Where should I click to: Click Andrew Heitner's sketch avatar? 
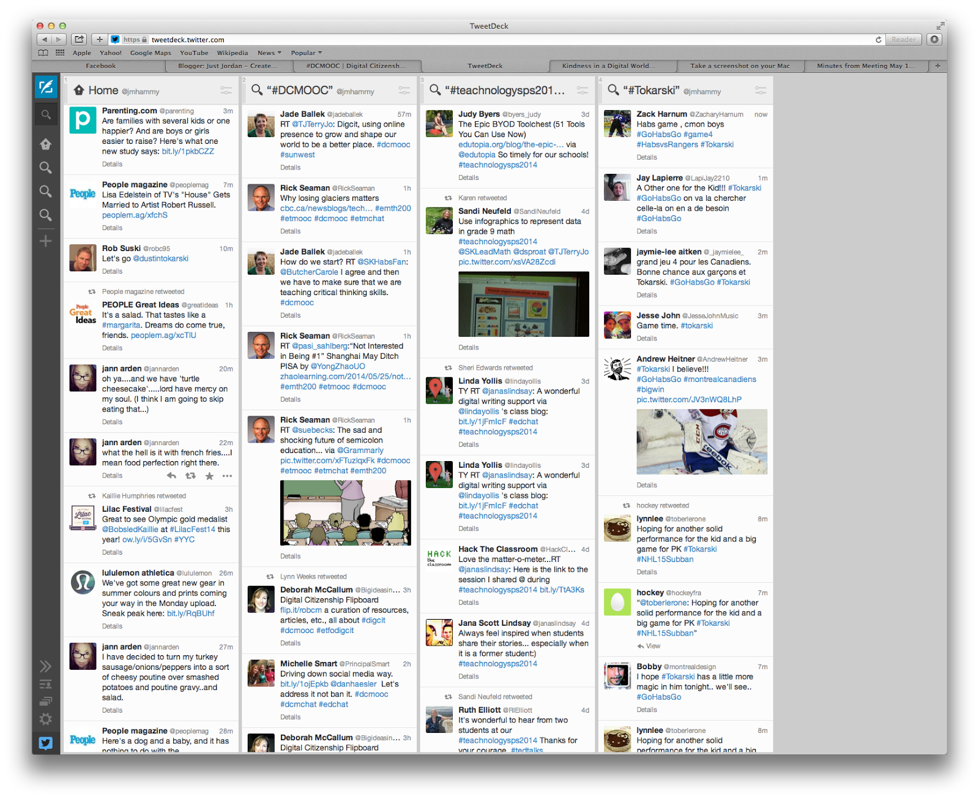coord(617,368)
